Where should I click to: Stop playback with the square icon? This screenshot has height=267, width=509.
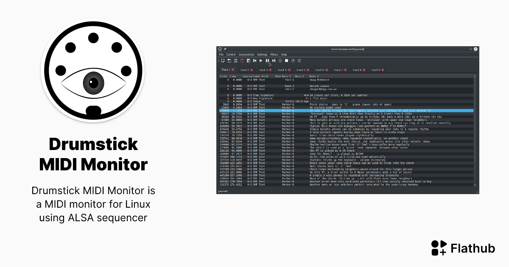pos(287,61)
